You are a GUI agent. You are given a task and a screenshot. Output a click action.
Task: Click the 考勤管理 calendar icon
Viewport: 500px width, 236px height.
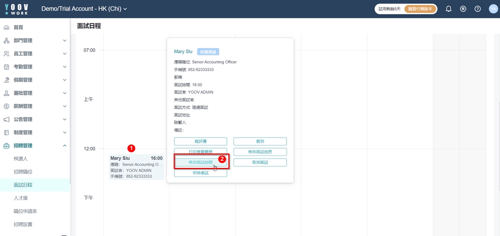tap(7, 67)
